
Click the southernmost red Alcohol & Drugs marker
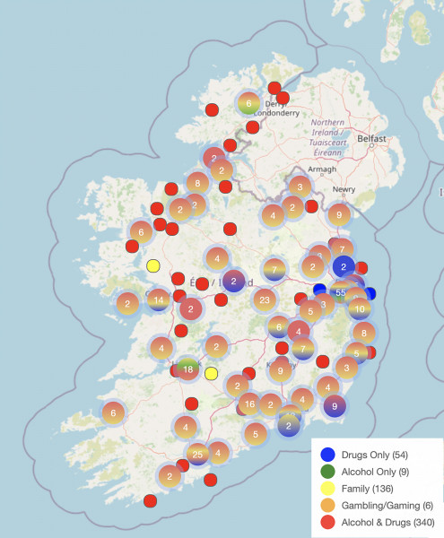point(151,501)
